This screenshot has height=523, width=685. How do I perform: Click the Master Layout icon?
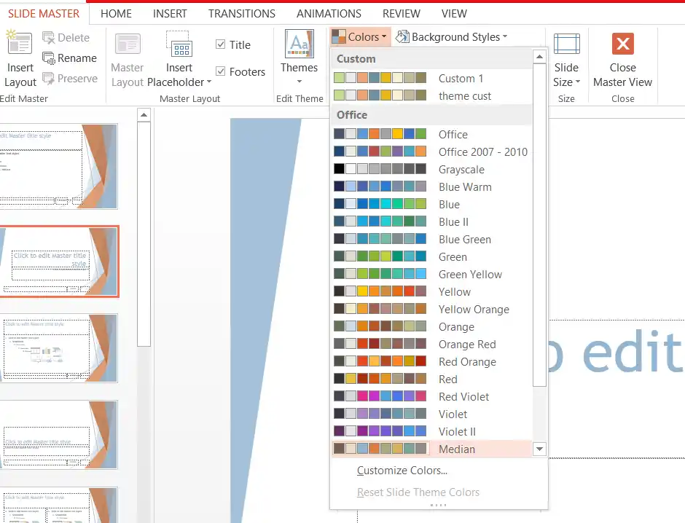coord(128,44)
